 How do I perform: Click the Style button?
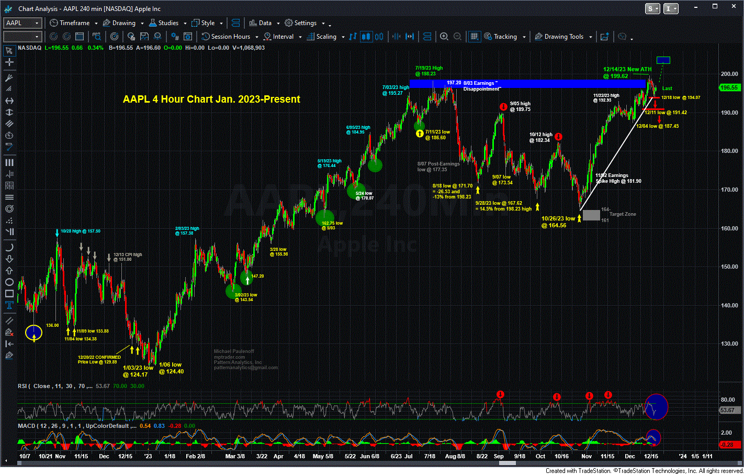point(204,23)
